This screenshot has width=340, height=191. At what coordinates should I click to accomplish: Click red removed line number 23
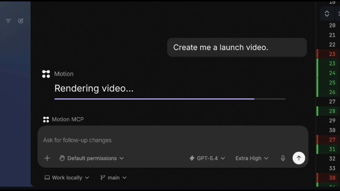(332, 54)
